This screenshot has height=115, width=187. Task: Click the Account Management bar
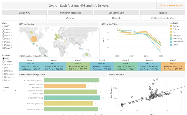(x=71, y=80)
